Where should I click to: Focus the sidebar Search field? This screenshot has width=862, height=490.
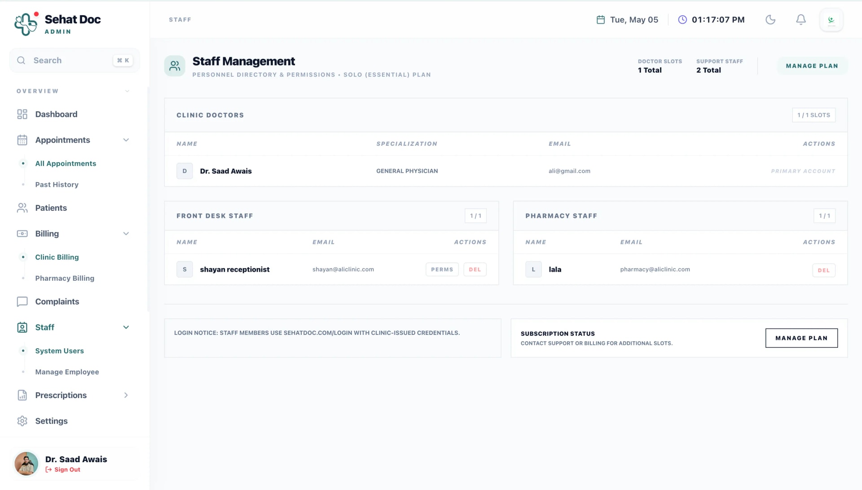pyautogui.click(x=75, y=61)
